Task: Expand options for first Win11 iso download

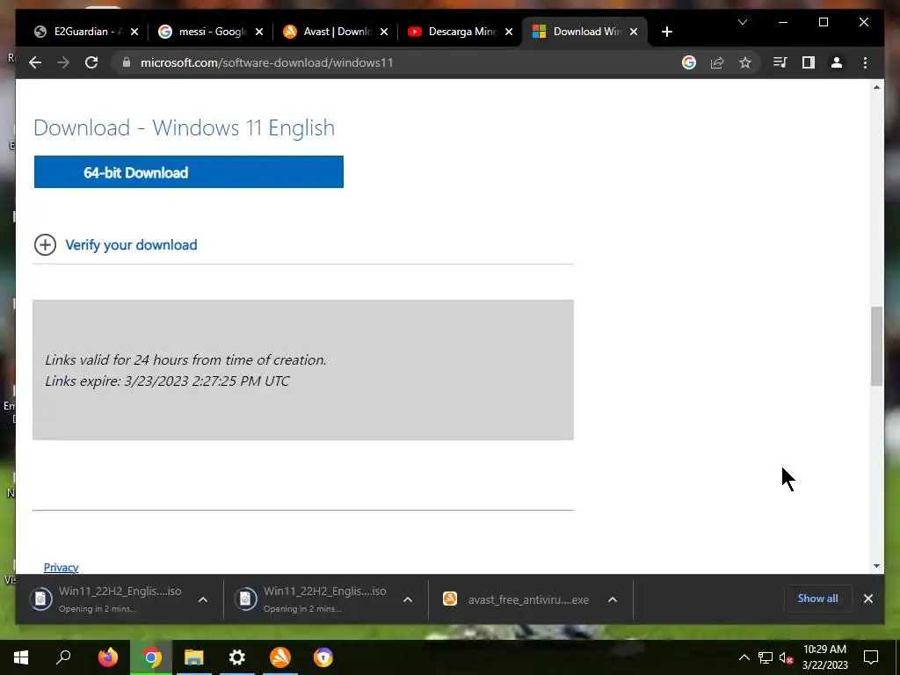Action: (203, 599)
